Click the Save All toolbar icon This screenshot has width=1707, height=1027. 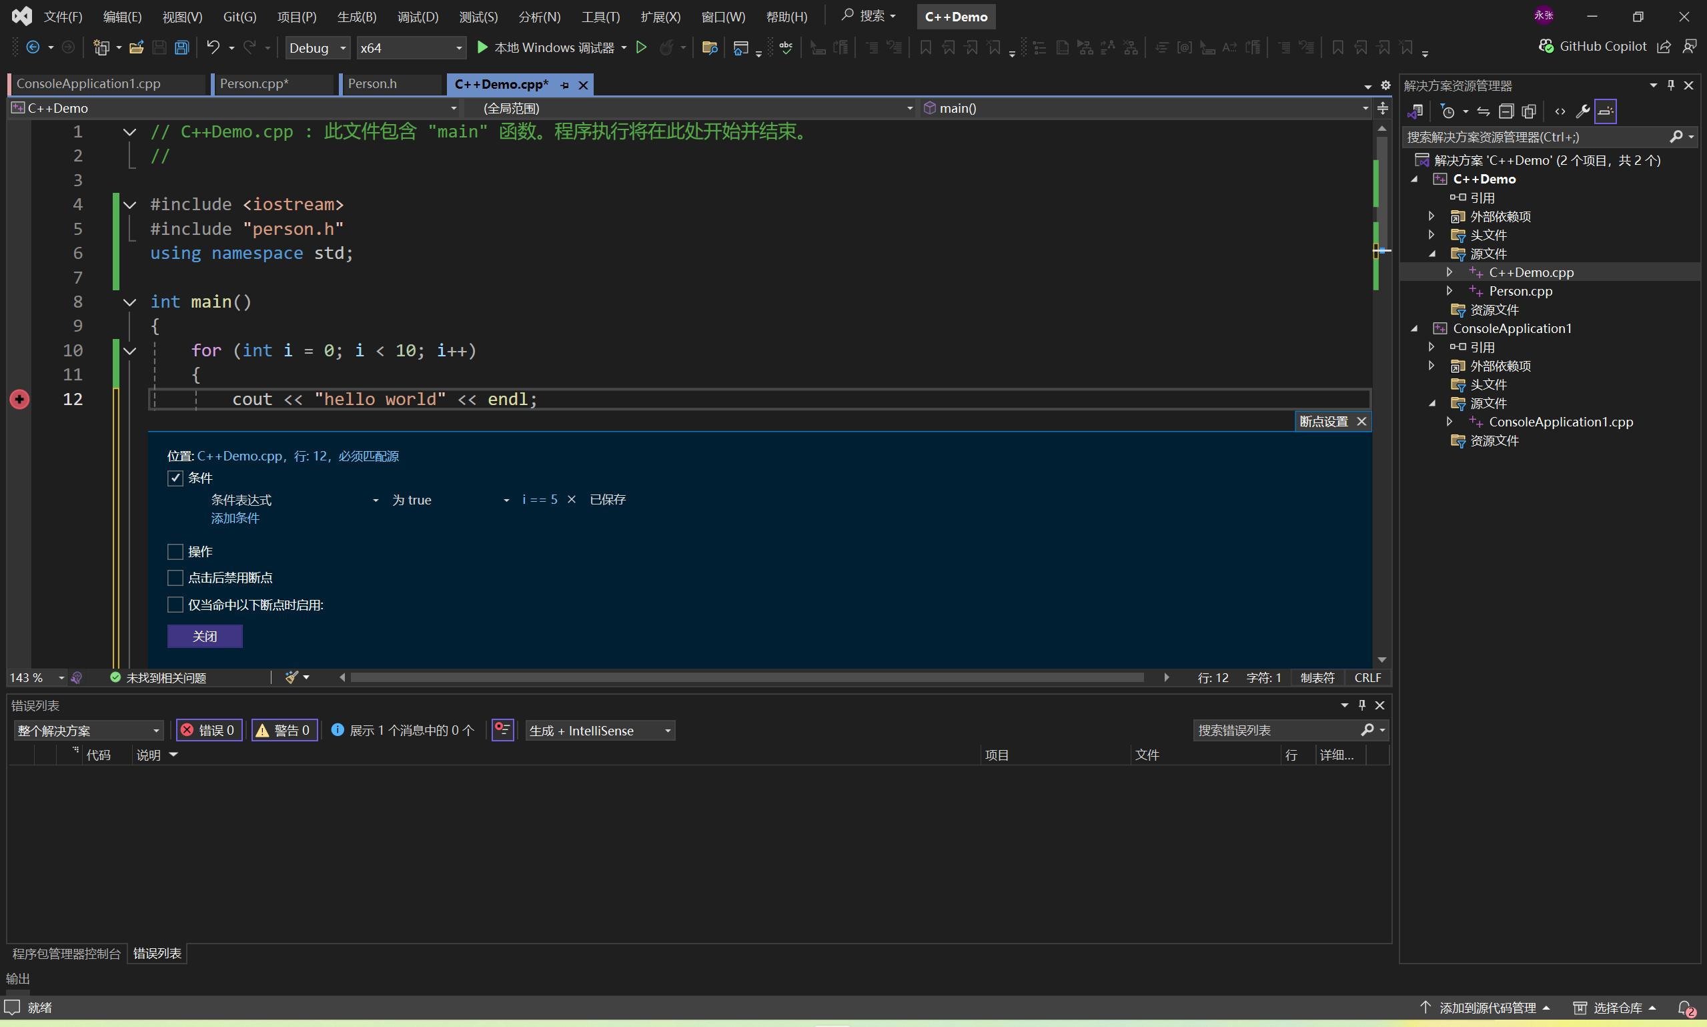[181, 48]
